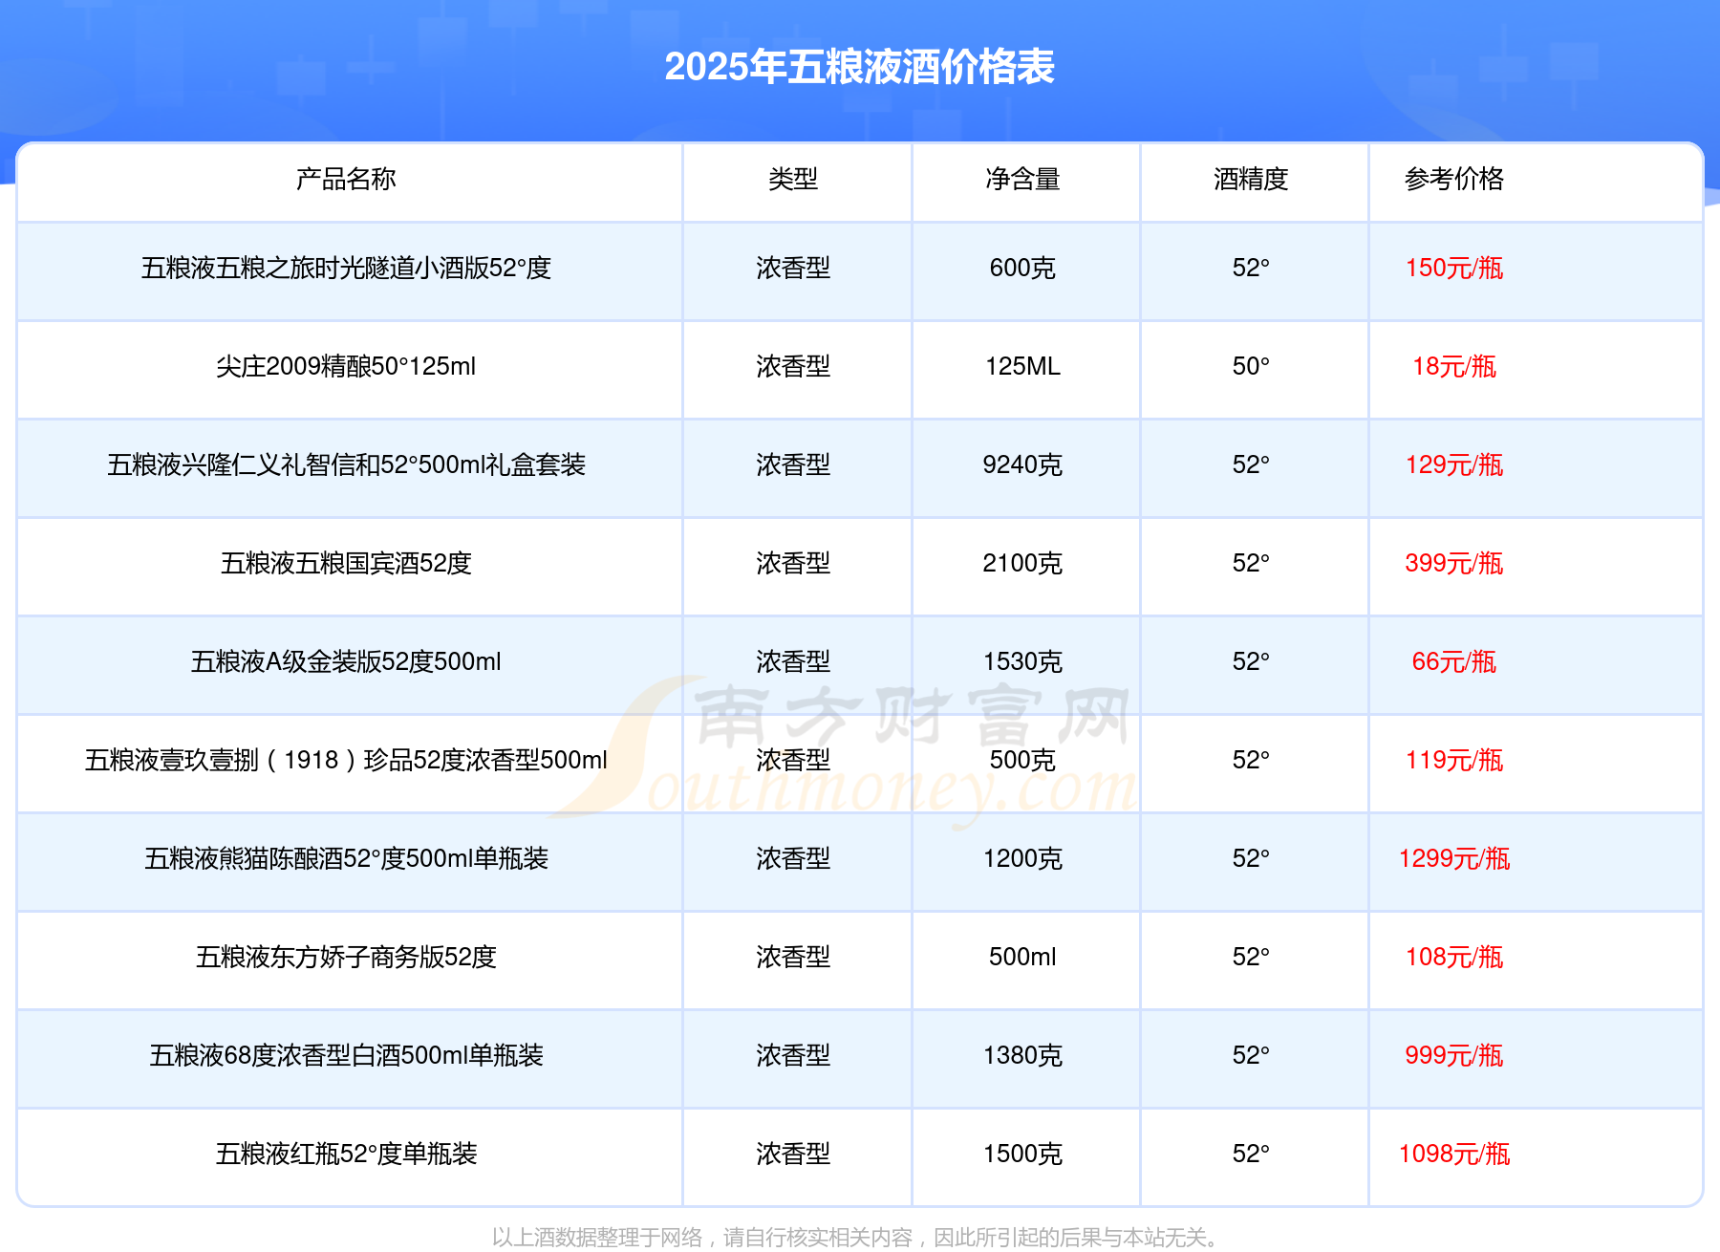1720x1252 pixels.
Task: Click 浓香型 in the 国宾酒52度 row
Action: [793, 563]
